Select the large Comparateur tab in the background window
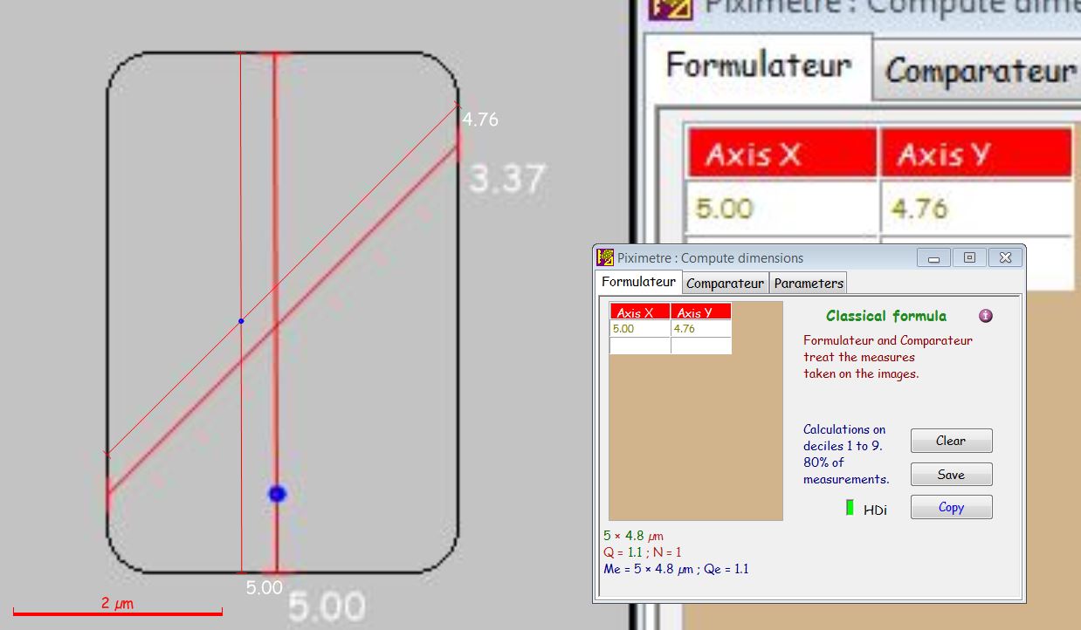The width and height of the screenshot is (1081, 630). (x=980, y=71)
